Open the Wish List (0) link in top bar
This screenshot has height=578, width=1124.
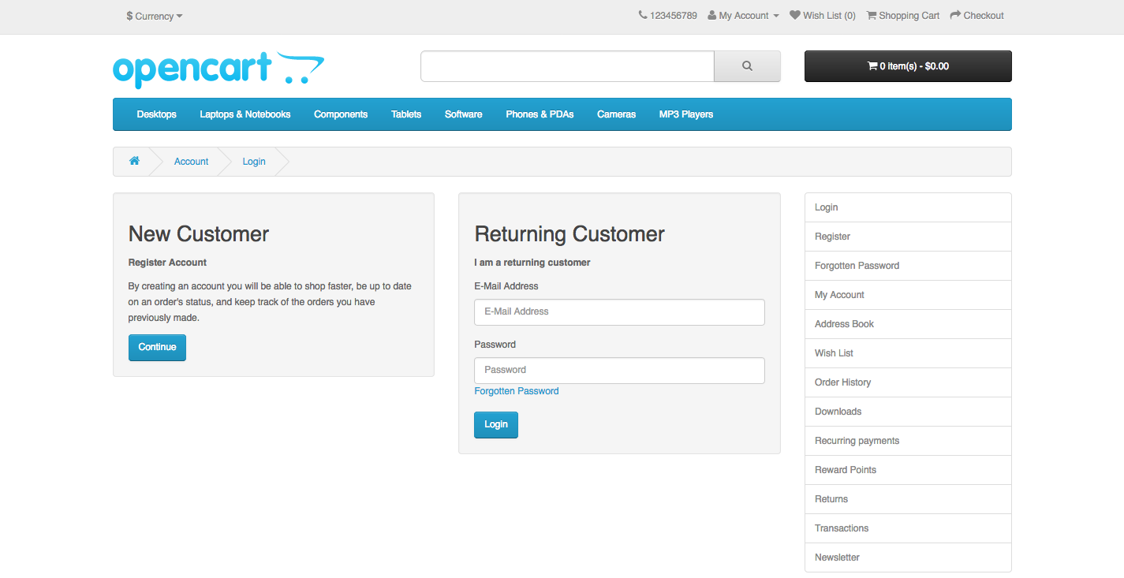tap(823, 16)
